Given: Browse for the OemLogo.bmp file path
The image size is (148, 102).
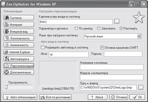Looking at the screenshot, I should tap(141, 88).
